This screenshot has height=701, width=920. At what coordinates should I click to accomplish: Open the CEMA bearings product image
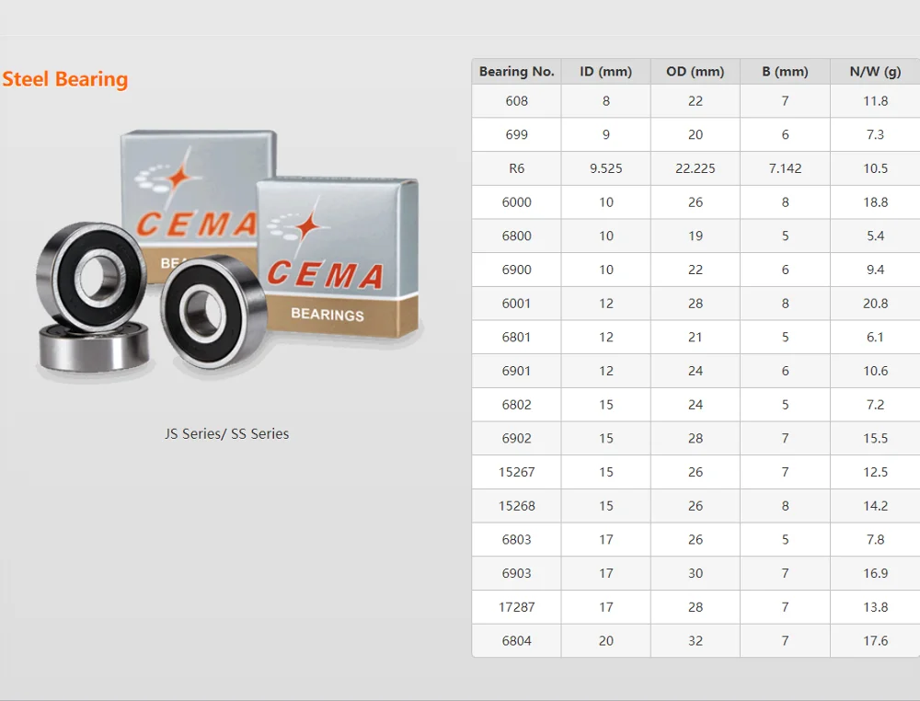(229, 256)
